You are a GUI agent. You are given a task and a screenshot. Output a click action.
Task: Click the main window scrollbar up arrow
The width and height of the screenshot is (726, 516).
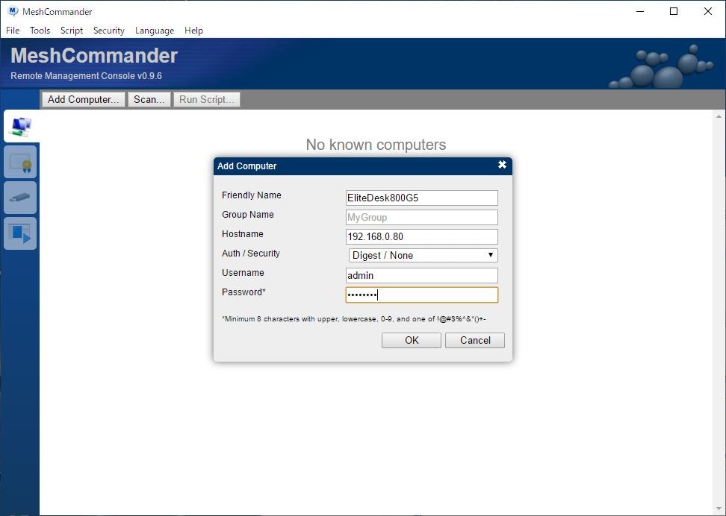coord(719,116)
